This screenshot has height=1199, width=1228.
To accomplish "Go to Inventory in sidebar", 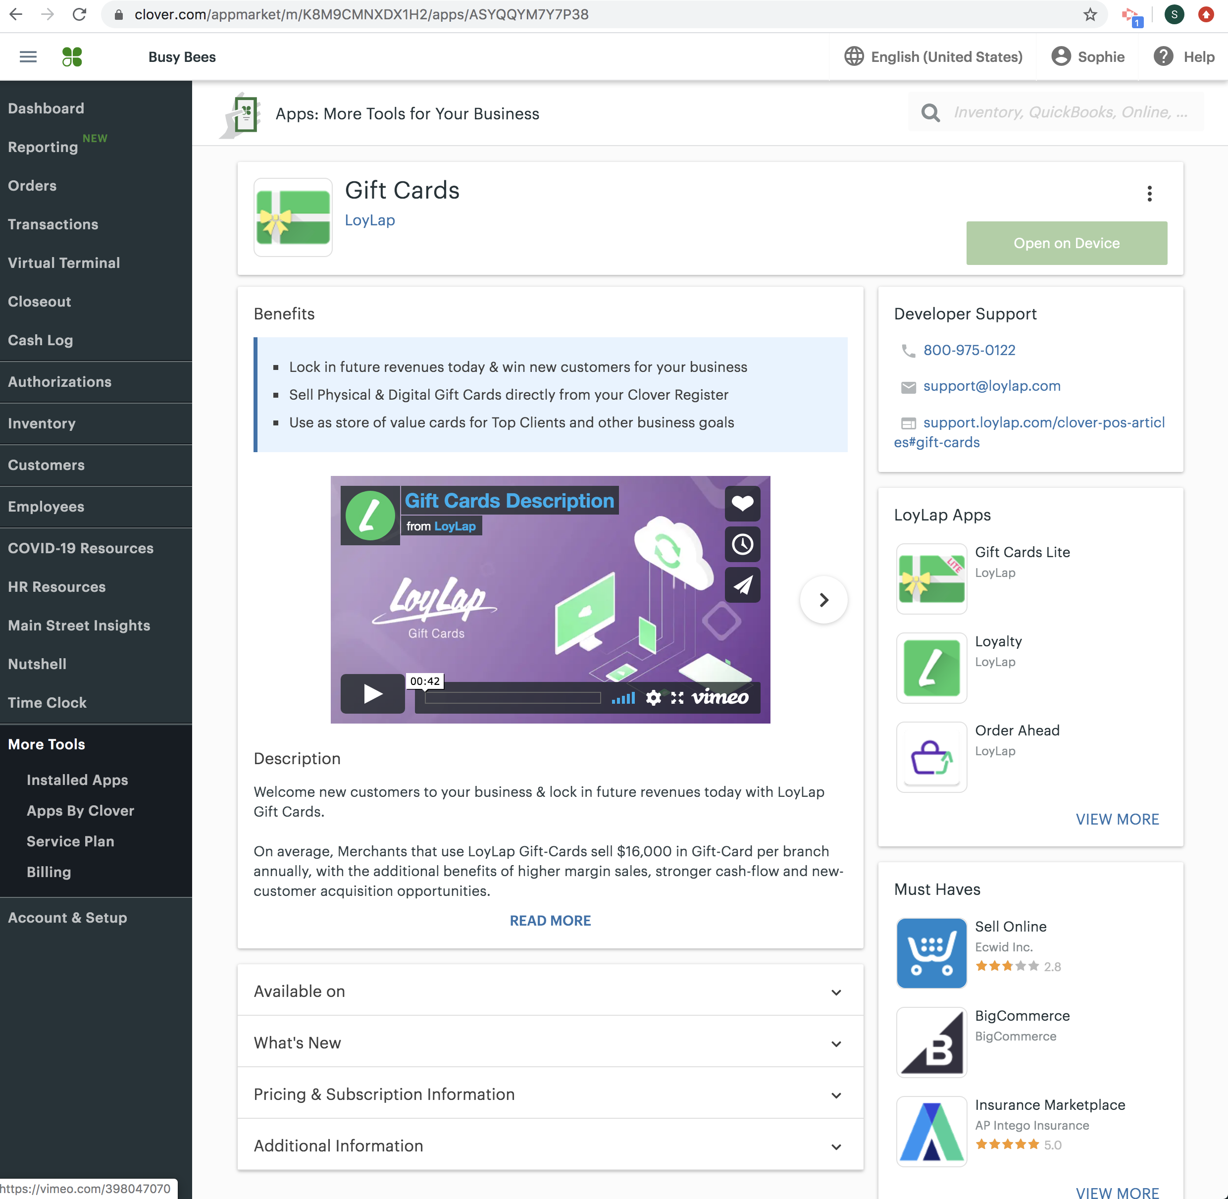I will [42, 424].
